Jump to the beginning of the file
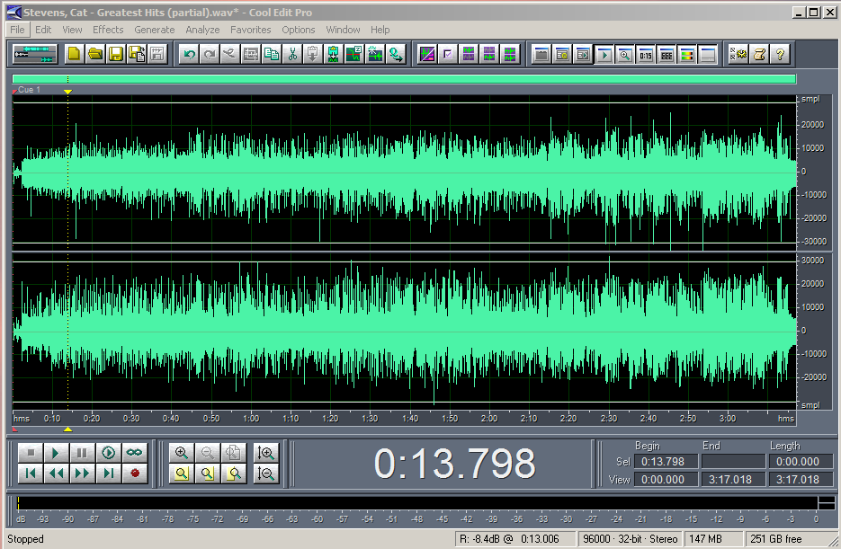841x549 pixels. tap(31, 474)
